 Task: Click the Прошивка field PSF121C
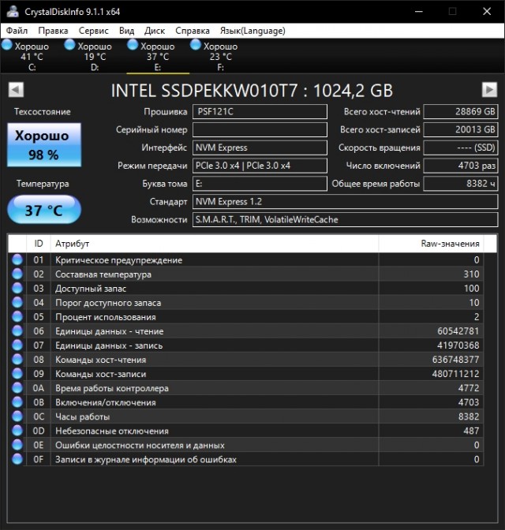260,111
